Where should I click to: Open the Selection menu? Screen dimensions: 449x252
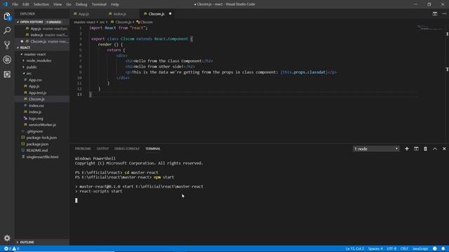coord(41,4)
